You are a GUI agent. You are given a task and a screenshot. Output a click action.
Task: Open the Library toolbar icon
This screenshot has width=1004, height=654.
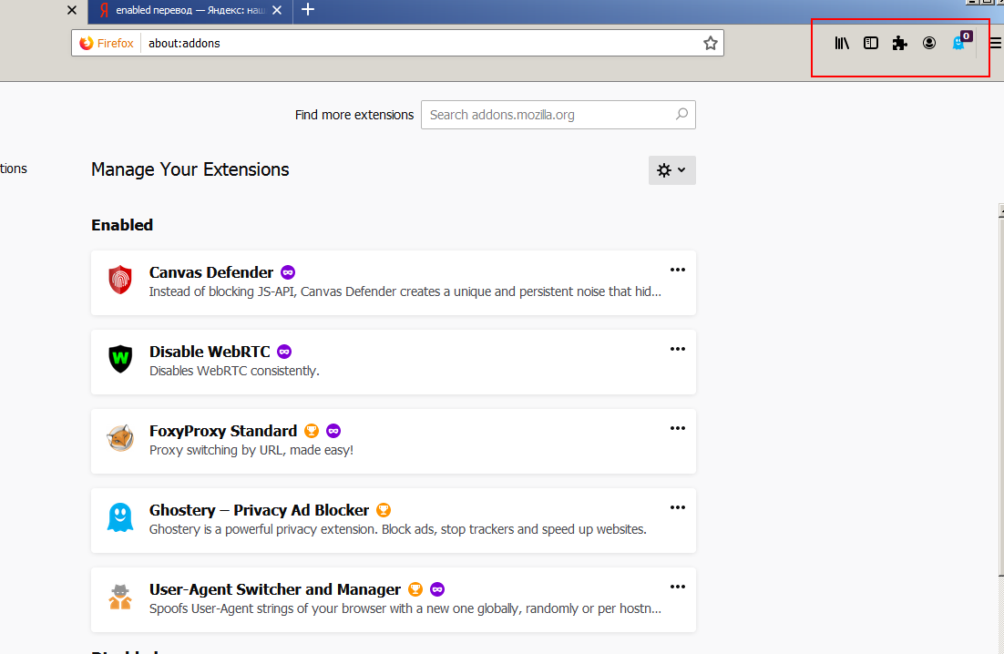[842, 43]
